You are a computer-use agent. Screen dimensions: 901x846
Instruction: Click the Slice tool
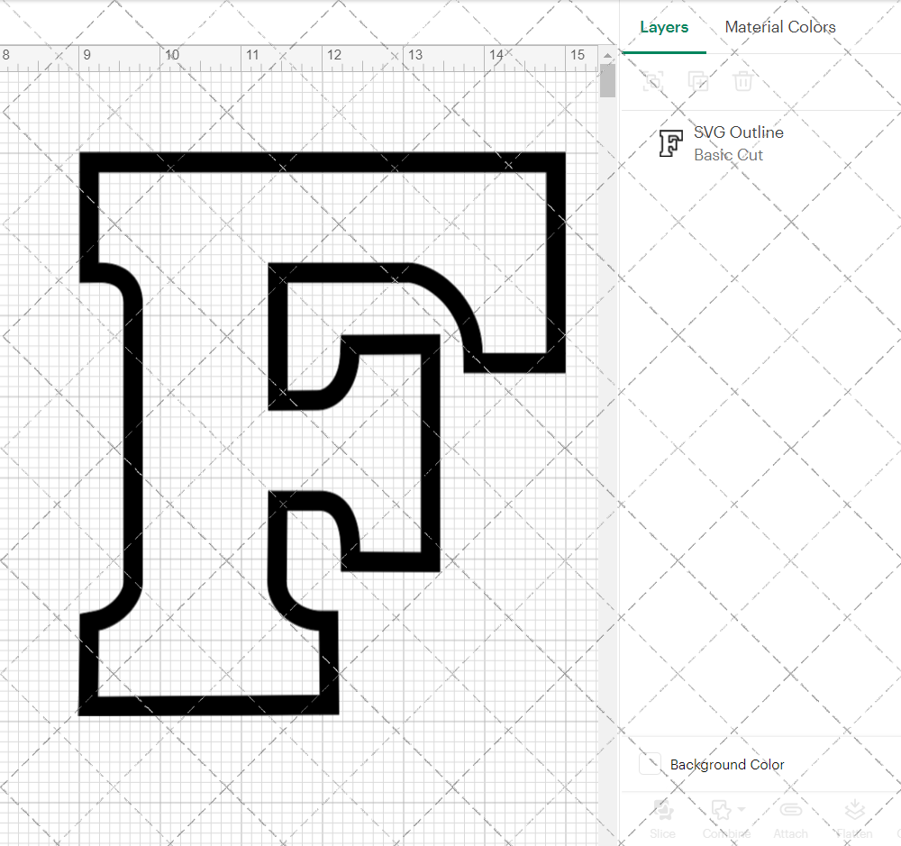click(x=662, y=818)
